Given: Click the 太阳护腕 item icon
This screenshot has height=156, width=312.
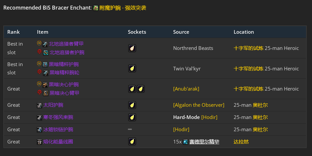Looking at the screenshot, I should point(39,105).
